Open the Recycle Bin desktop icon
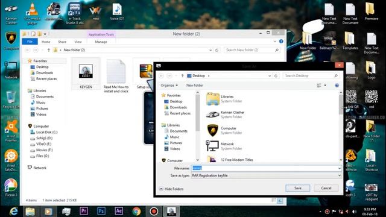This screenshot has width=386, height=217. (x=11, y=99)
